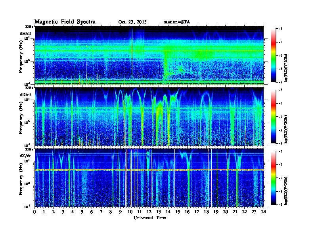Click the 'station=STA' label

[x=177, y=22]
